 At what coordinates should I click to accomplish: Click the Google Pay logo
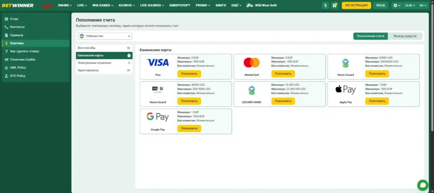158,117
